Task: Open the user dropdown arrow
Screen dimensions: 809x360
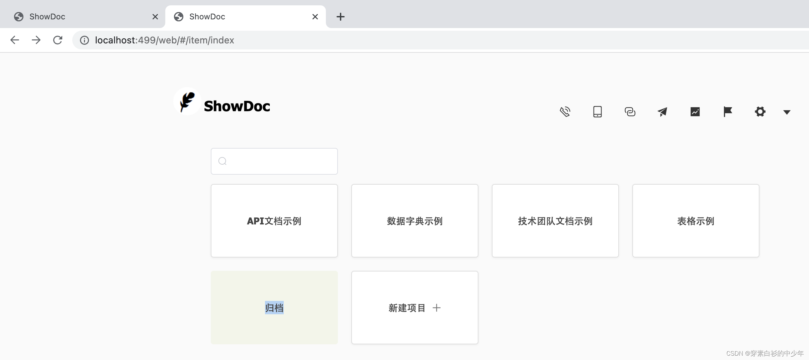Action: [786, 112]
